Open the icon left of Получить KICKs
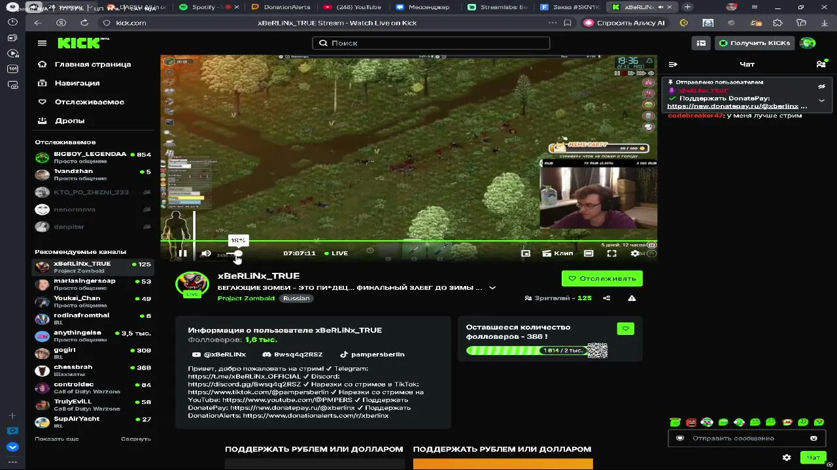Viewport: 837px width, 470px height. pos(701,43)
